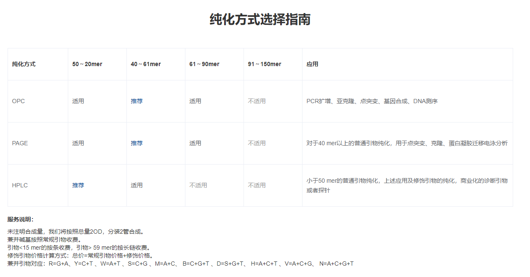The height and width of the screenshot is (277, 530).
Task: Click the "91～150mer" column header
Action: point(265,64)
